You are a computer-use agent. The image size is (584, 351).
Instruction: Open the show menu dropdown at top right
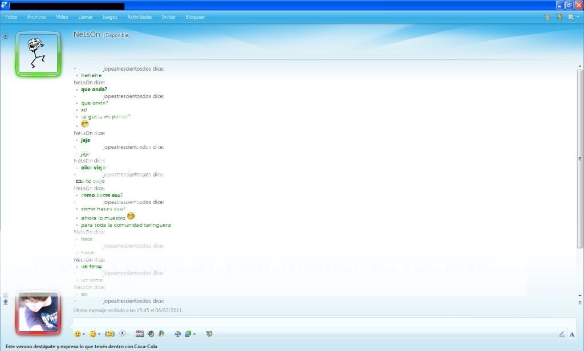click(x=571, y=17)
